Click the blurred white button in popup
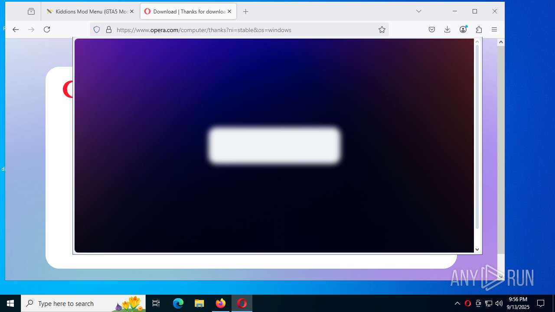 click(274, 146)
